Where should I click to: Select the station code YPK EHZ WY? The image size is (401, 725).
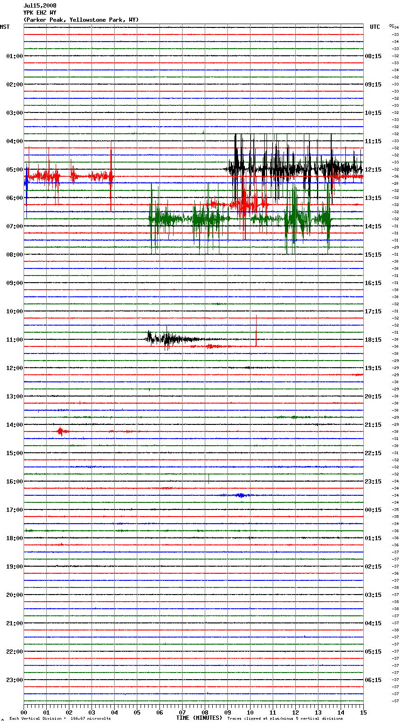tap(40, 13)
